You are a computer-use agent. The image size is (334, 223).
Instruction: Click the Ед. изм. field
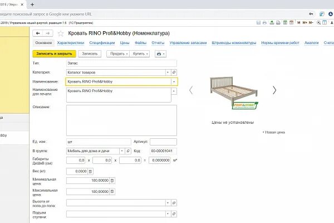pos(99,142)
